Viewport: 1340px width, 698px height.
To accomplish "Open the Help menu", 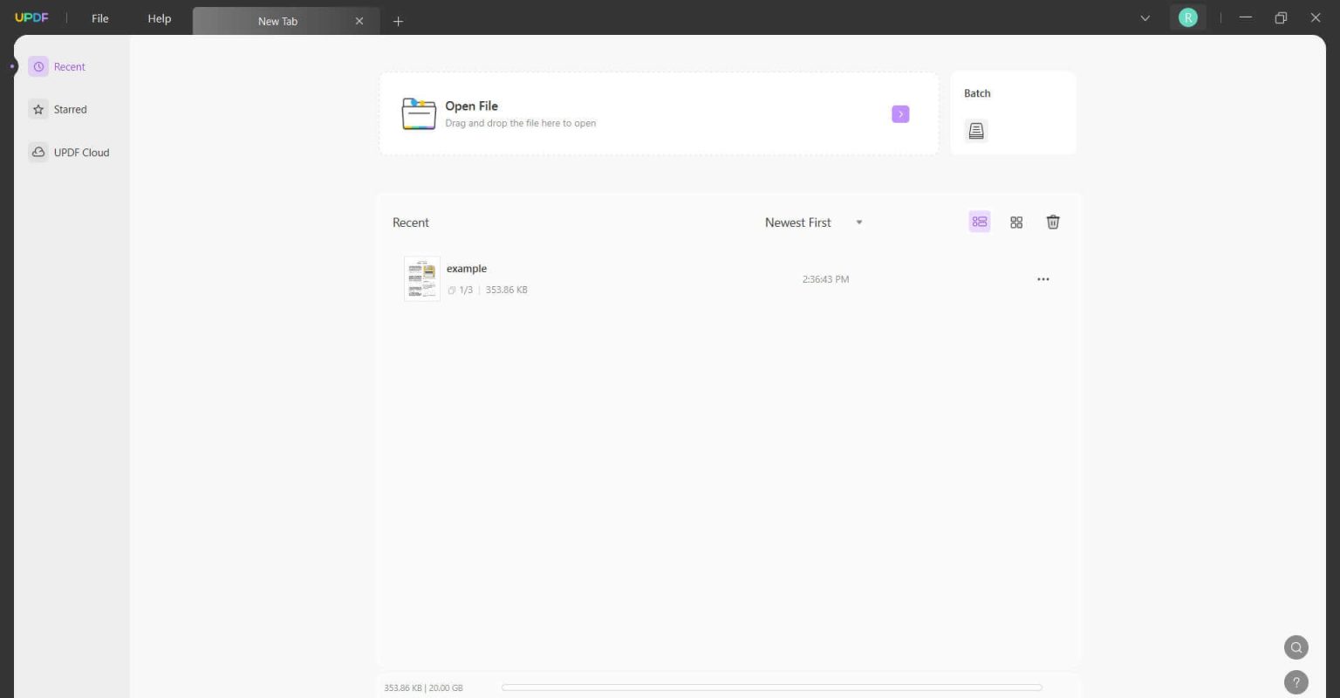I will click(x=159, y=17).
